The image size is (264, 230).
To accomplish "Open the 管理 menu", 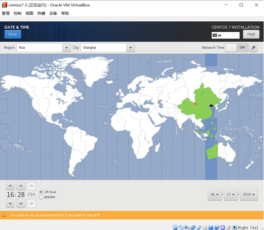I will coord(6,13).
